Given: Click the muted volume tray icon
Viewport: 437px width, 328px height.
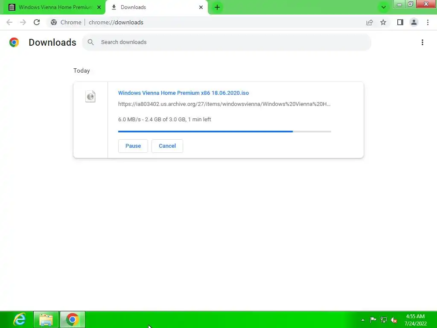Looking at the screenshot, I should click(394, 320).
